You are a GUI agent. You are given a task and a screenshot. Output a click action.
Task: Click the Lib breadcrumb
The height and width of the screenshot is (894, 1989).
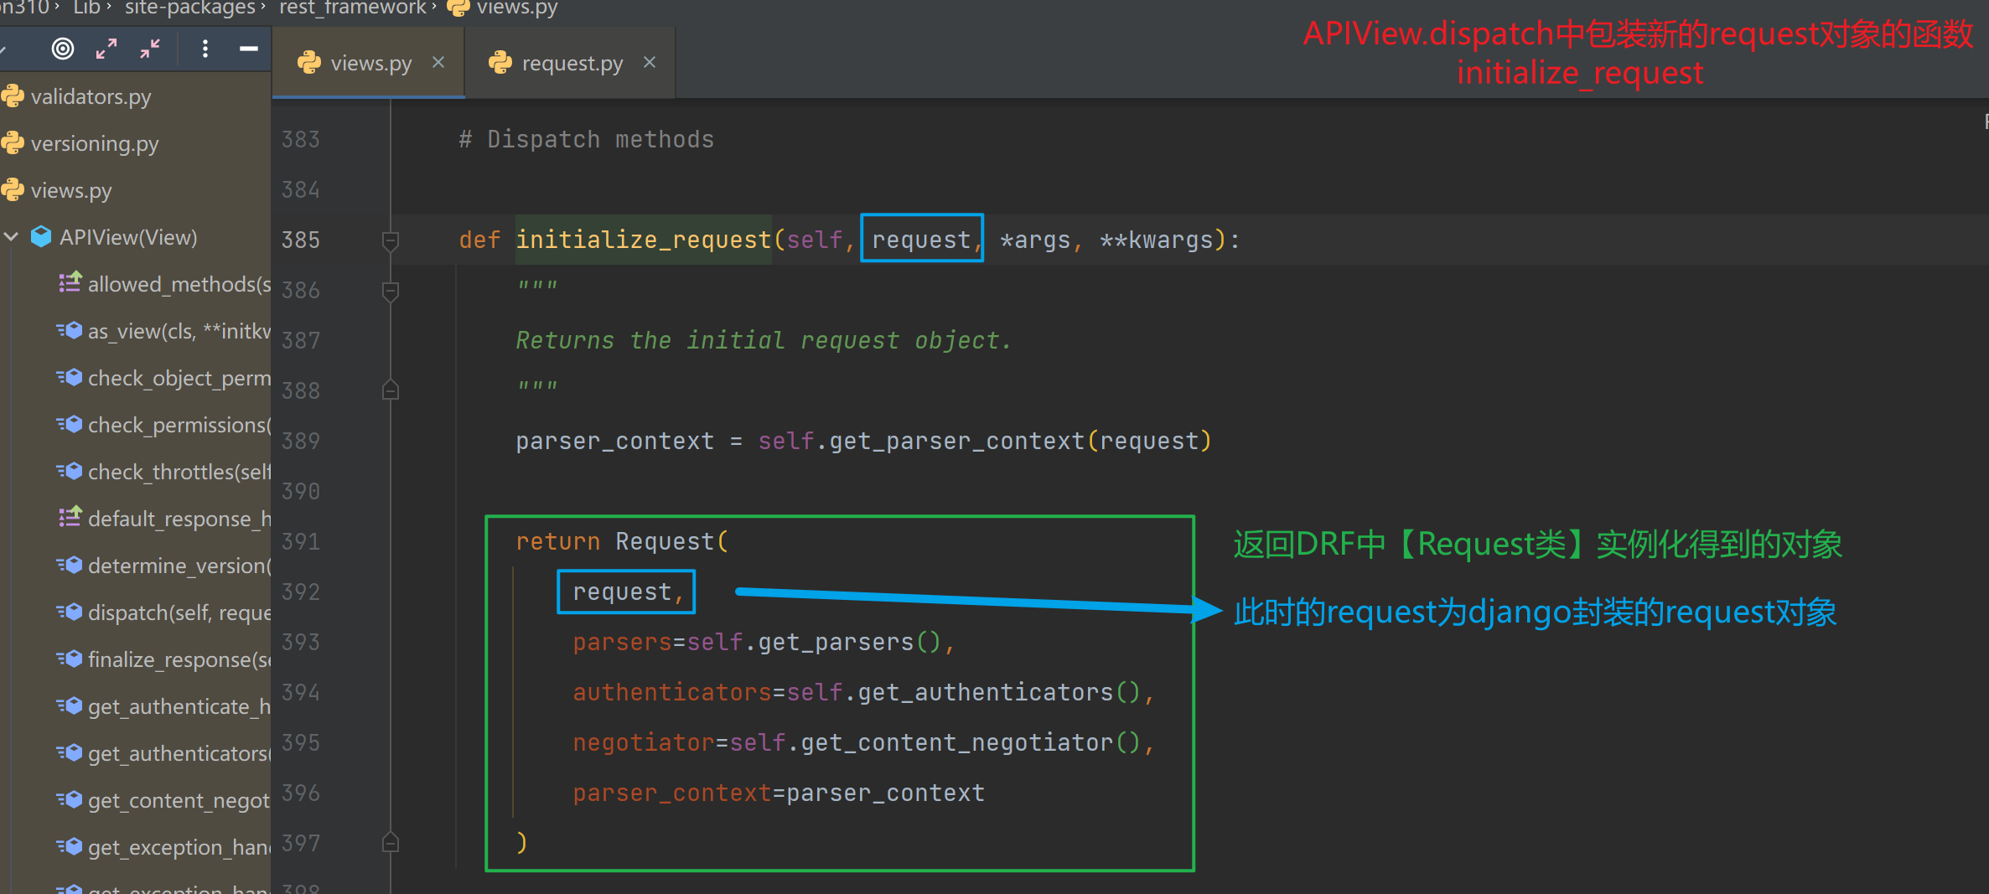click(86, 8)
